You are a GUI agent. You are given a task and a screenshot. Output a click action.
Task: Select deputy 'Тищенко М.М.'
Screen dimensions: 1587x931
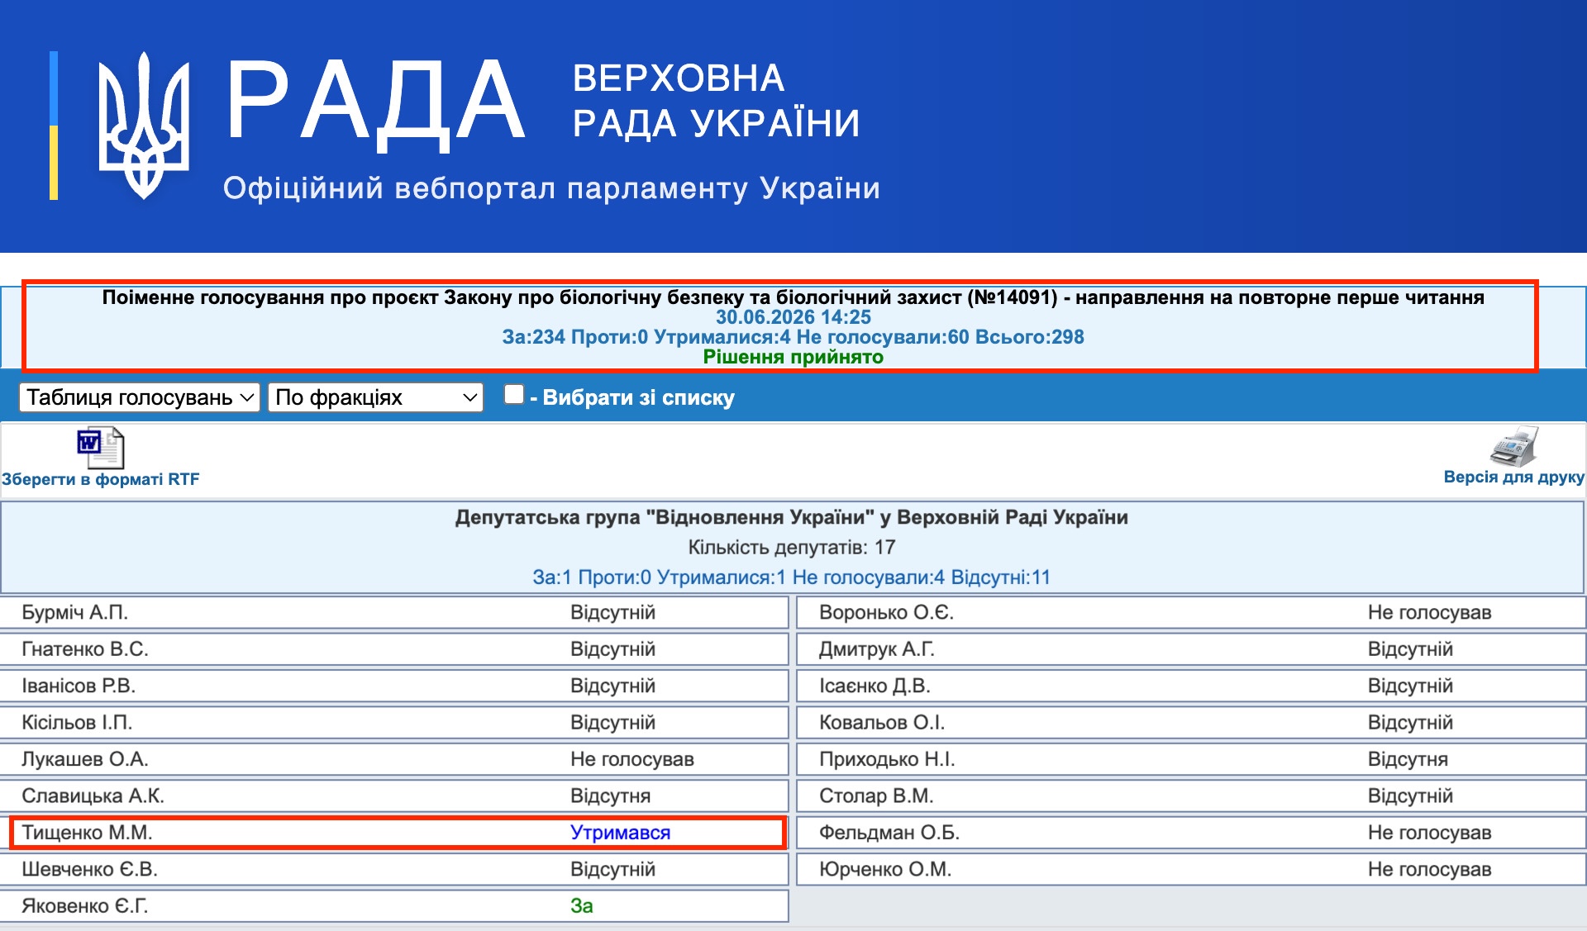[x=87, y=832]
